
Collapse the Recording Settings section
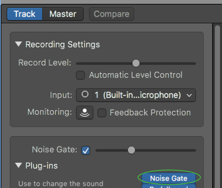(x=18, y=44)
